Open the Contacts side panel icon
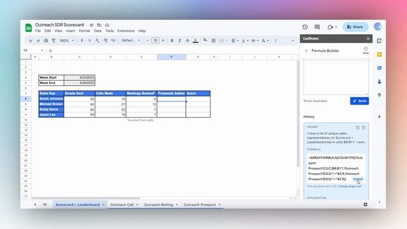The height and width of the screenshot is (229, 407). click(379, 81)
